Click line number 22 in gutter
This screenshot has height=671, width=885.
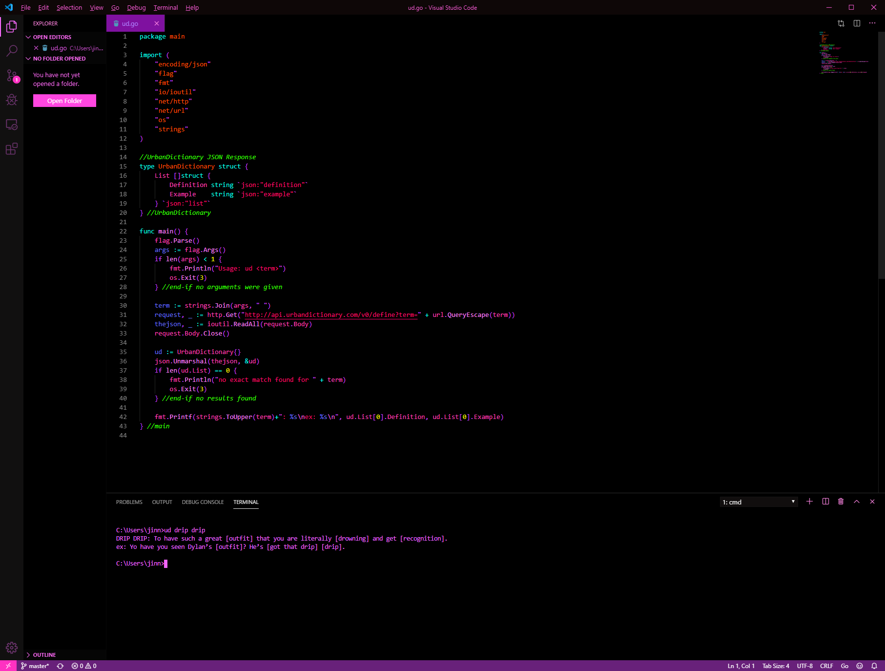pos(123,231)
